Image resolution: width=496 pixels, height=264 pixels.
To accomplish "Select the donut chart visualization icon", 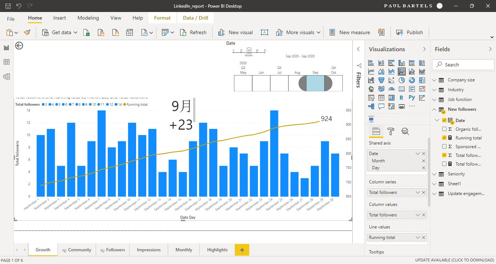I will (x=412, y=80).
